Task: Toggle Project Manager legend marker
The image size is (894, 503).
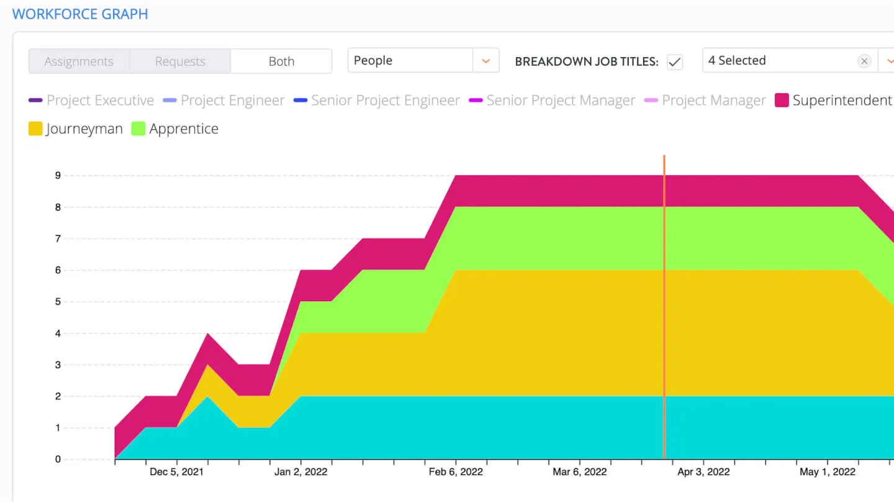Action: (x=651, y=101)
